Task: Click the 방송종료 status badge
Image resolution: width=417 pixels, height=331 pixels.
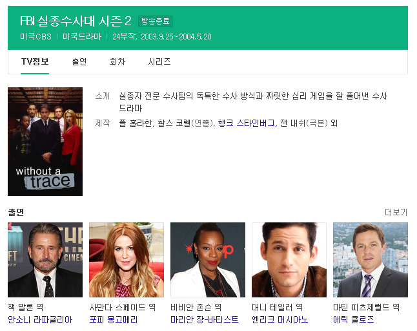Action: pyautogui.click(x=156, y=21)
